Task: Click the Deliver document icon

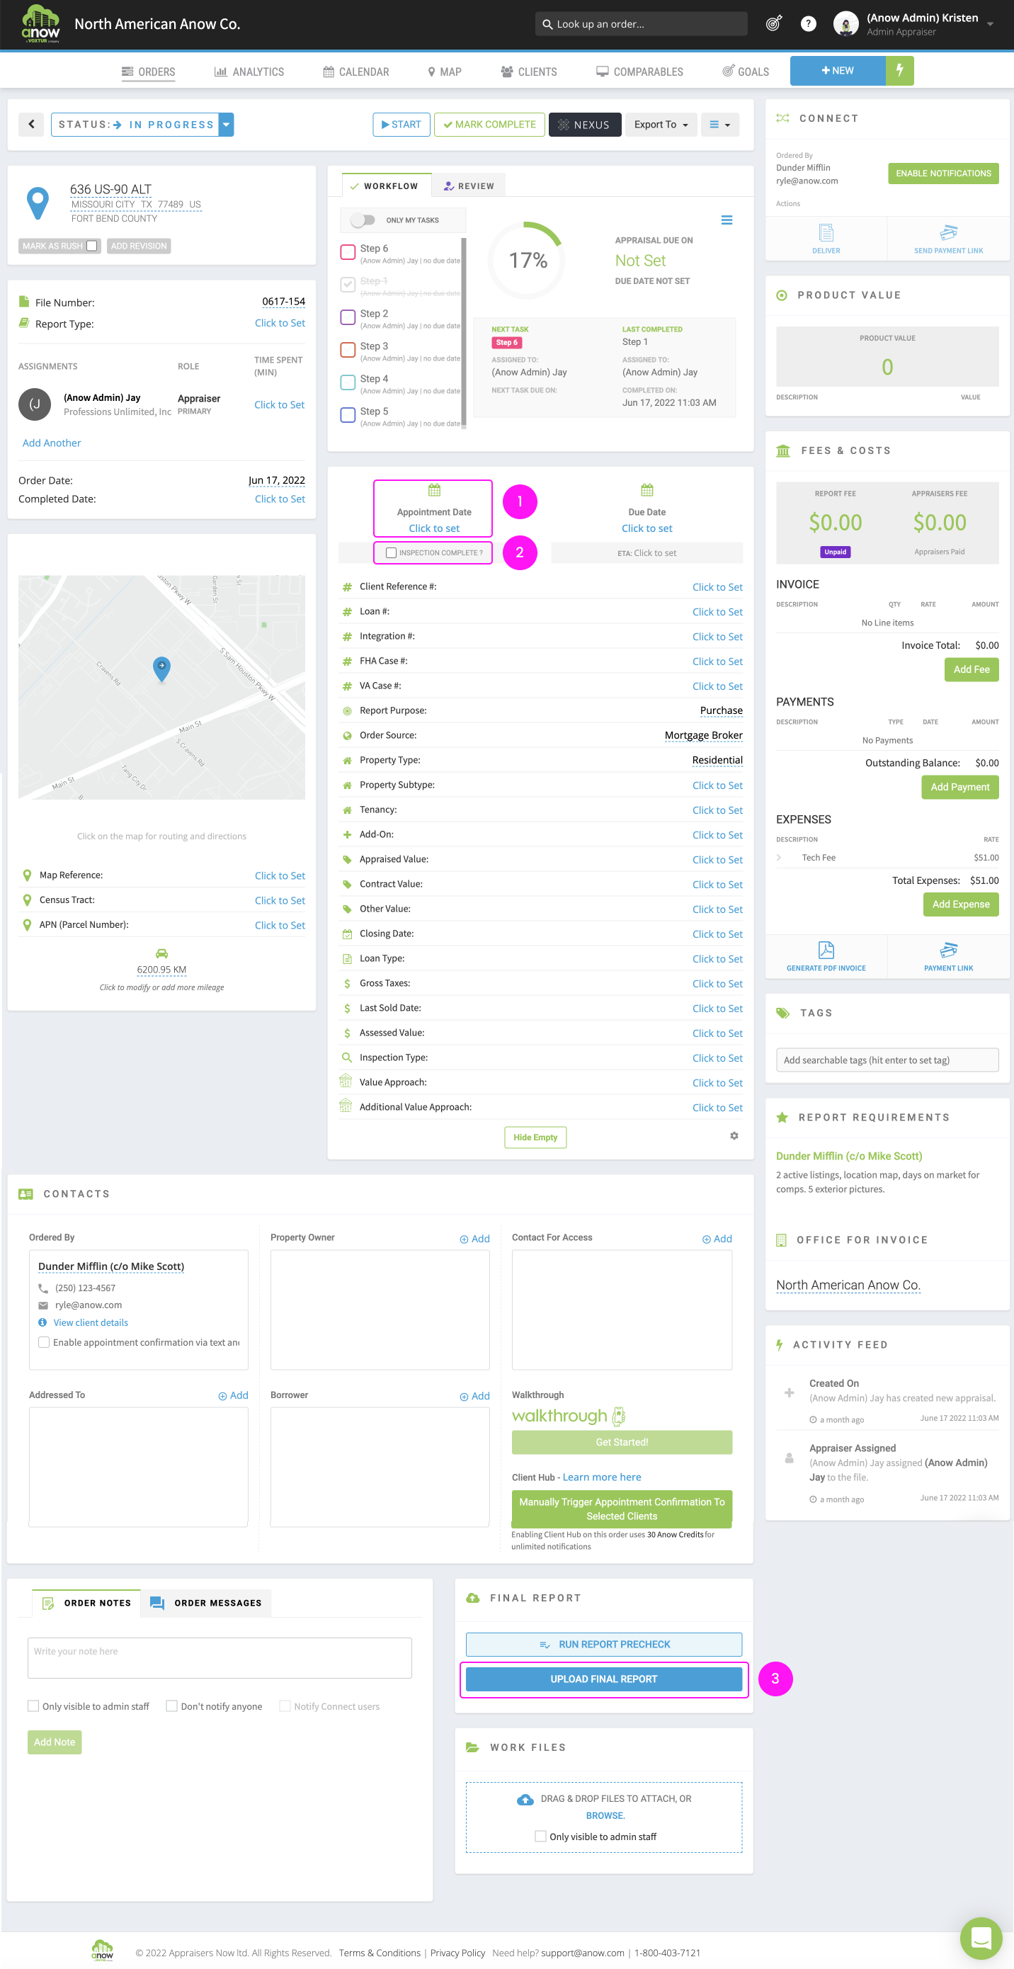Action: click(x=825, y=232)
